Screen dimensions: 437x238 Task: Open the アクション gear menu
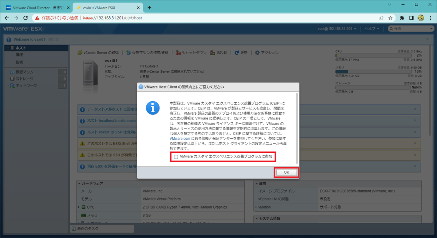[267, 53]
